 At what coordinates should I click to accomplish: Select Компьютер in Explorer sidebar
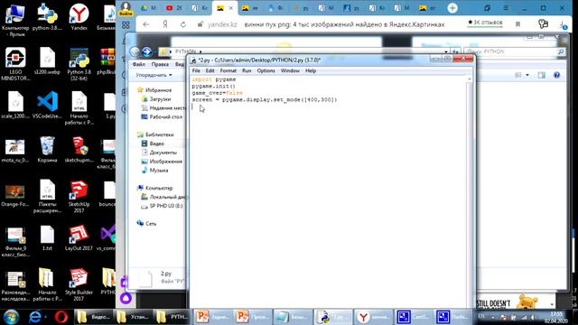coord(154,188)
